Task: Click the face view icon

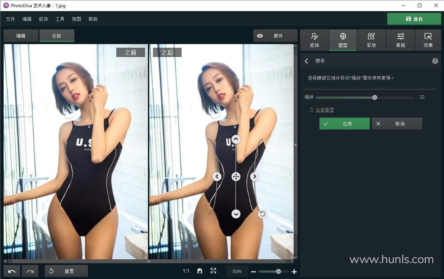Action: click(200, 271)
